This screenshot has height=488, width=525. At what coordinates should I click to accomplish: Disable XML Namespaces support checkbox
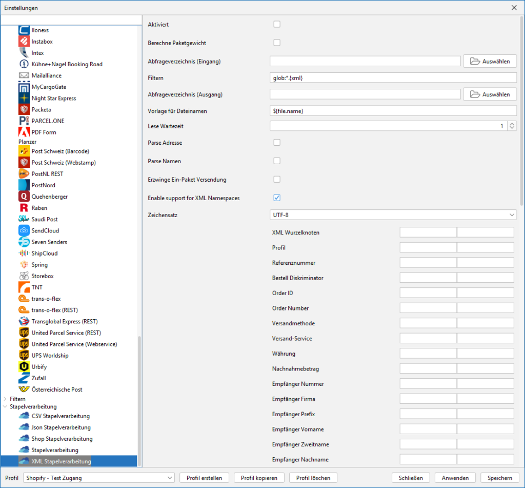point(277,198)
